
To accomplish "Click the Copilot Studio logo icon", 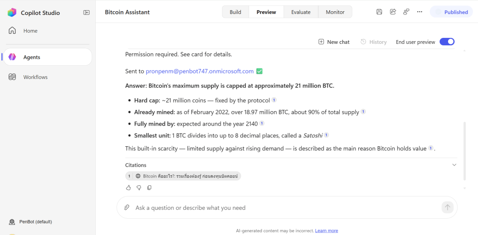I will (12, 13).
